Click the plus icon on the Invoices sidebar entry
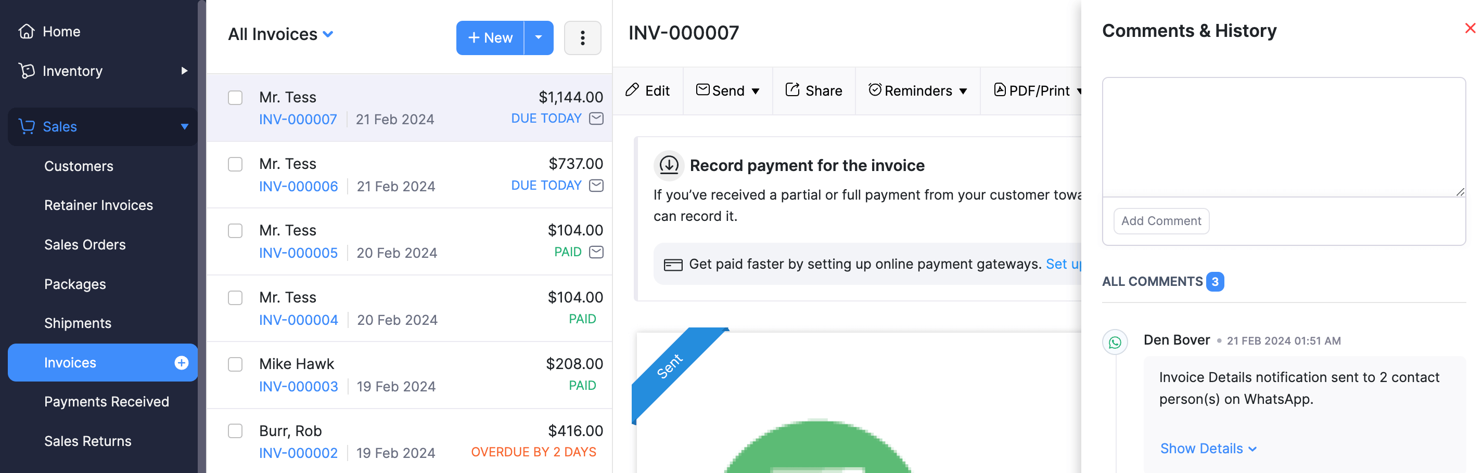Viewport: 1483px width, 473px height. [182, 363]
